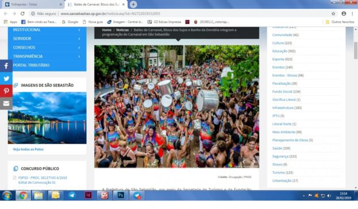Show hidden tray icons arrow
Image resolution: width=358 pixels, height=209 pixels.
(303, 196)
